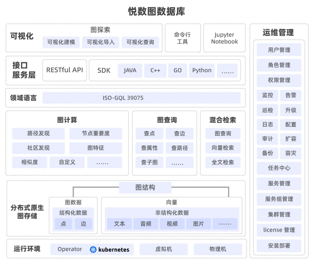Choose the RESTful API box
313x264 pixels.
65,70
